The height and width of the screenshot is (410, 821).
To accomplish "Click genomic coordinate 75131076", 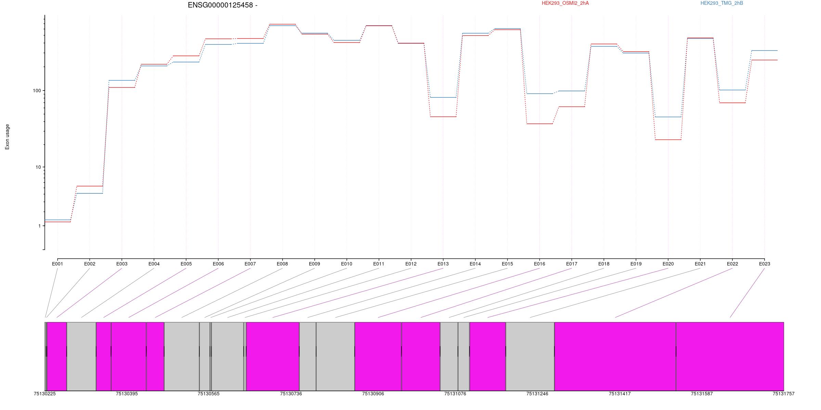I will pyautogui.click(x=455, y=394).
